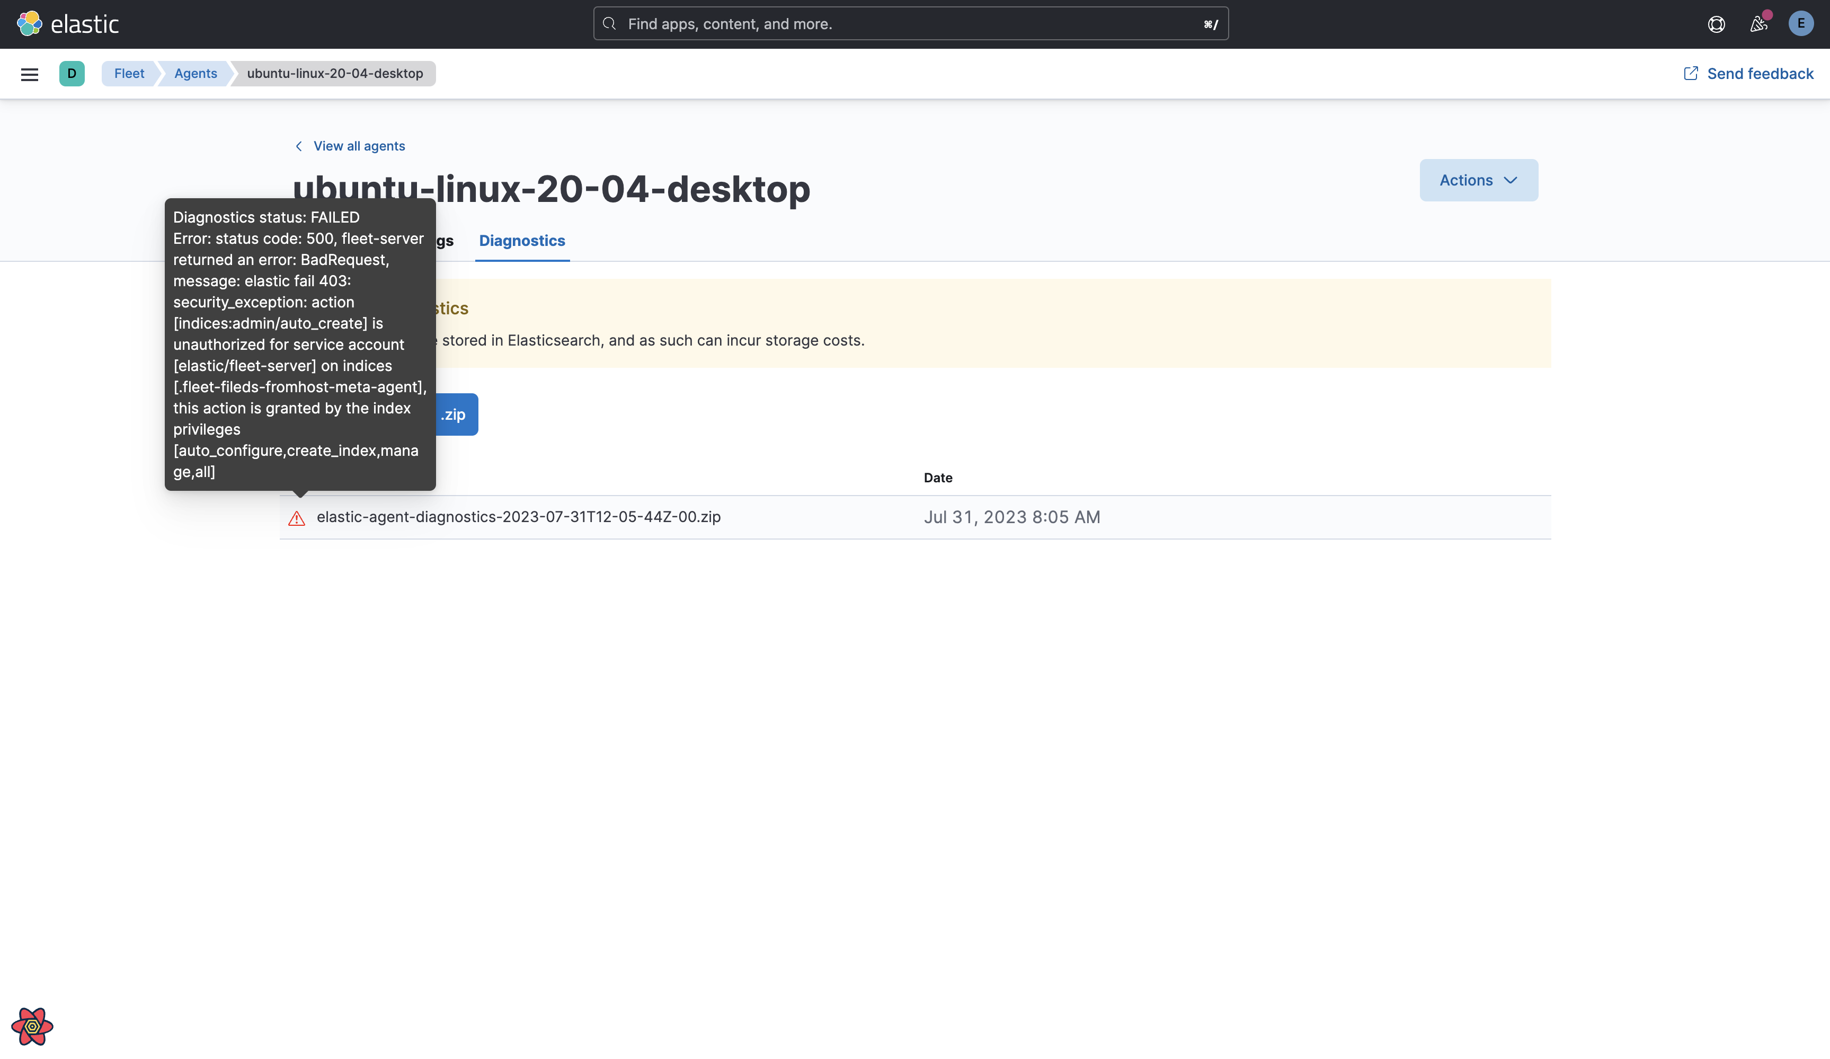Click the green D space icon in breadcrumb
This screenshot has width=1830, height=1059.
click(71, 73)
